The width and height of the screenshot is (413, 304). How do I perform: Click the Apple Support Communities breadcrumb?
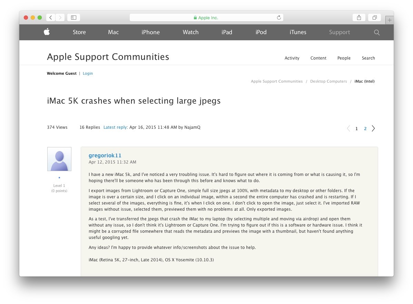277,81
